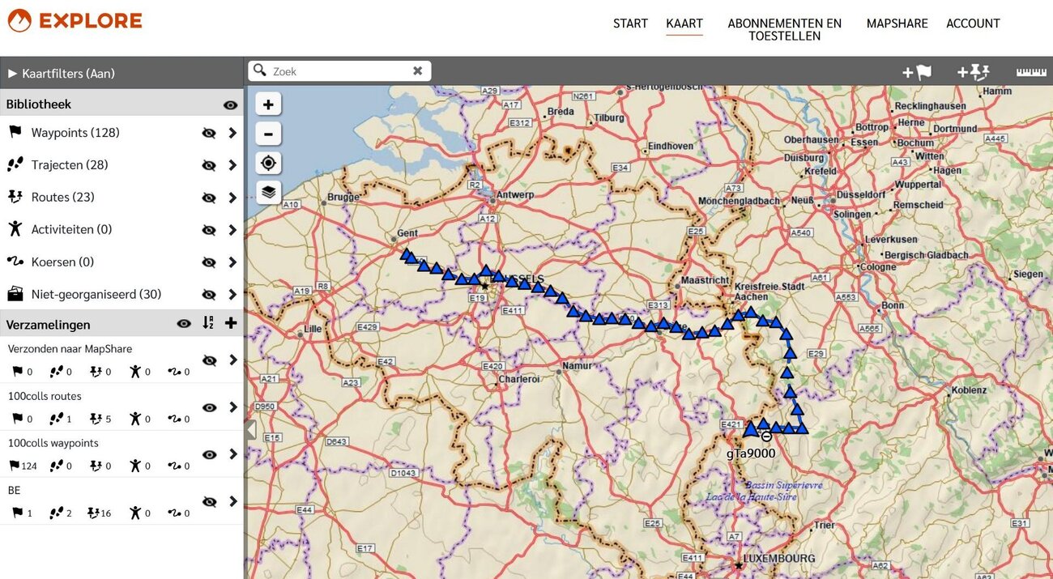Toggle visibility of all Verzamelingen
This screenshot has width=1053, height=579.
coord(184,324)
